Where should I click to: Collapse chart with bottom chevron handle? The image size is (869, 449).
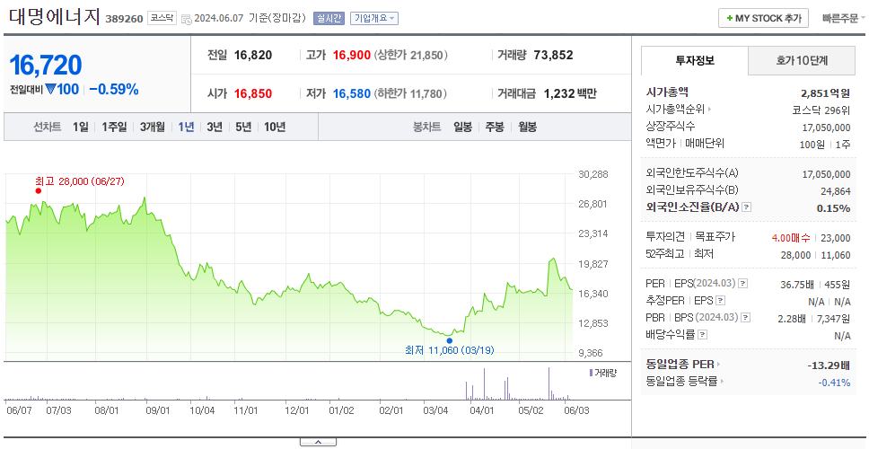318,442
